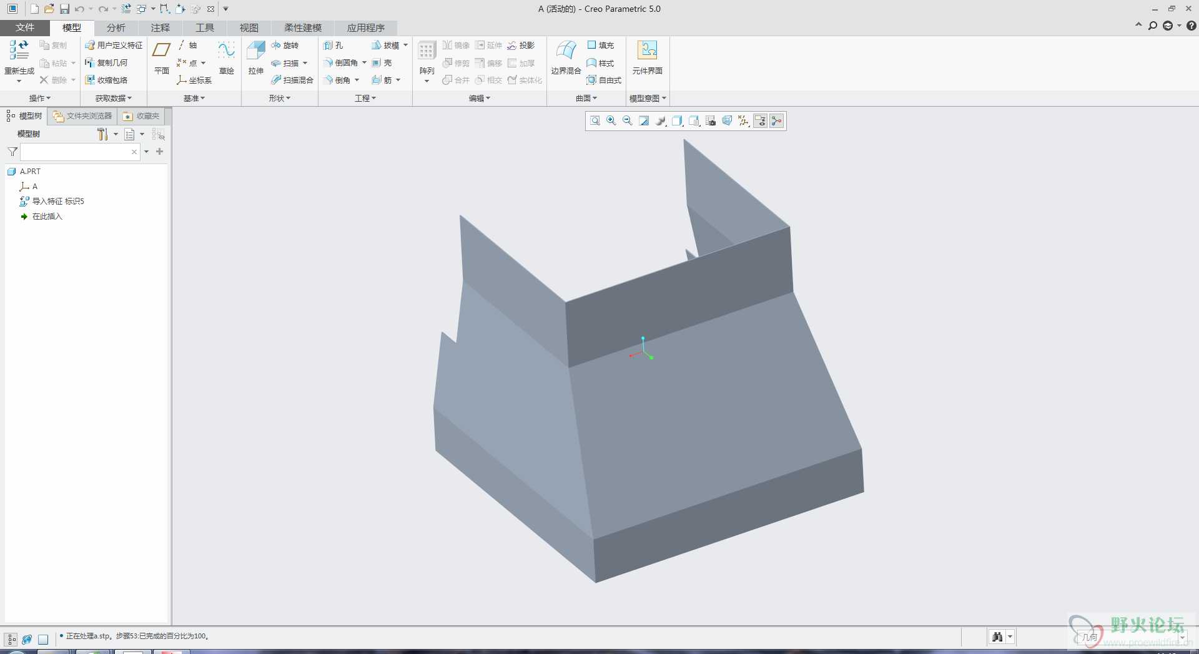The height and width of the screenshot is (654, 1199).
Task: Open the Folder Browser (文件夹浏览器) tab
Action: tap(82, 116)
